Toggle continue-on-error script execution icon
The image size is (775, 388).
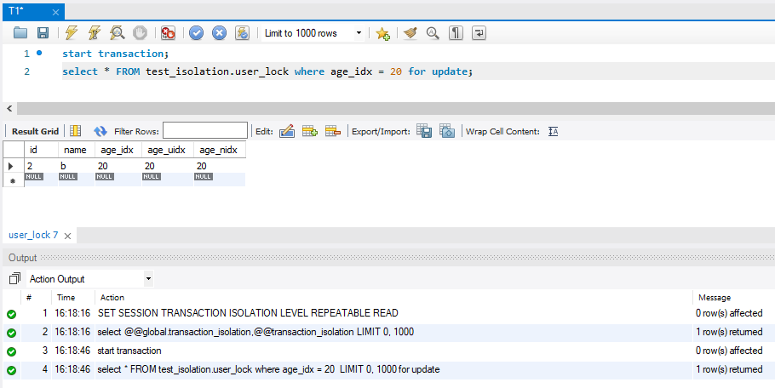[168, 33]
